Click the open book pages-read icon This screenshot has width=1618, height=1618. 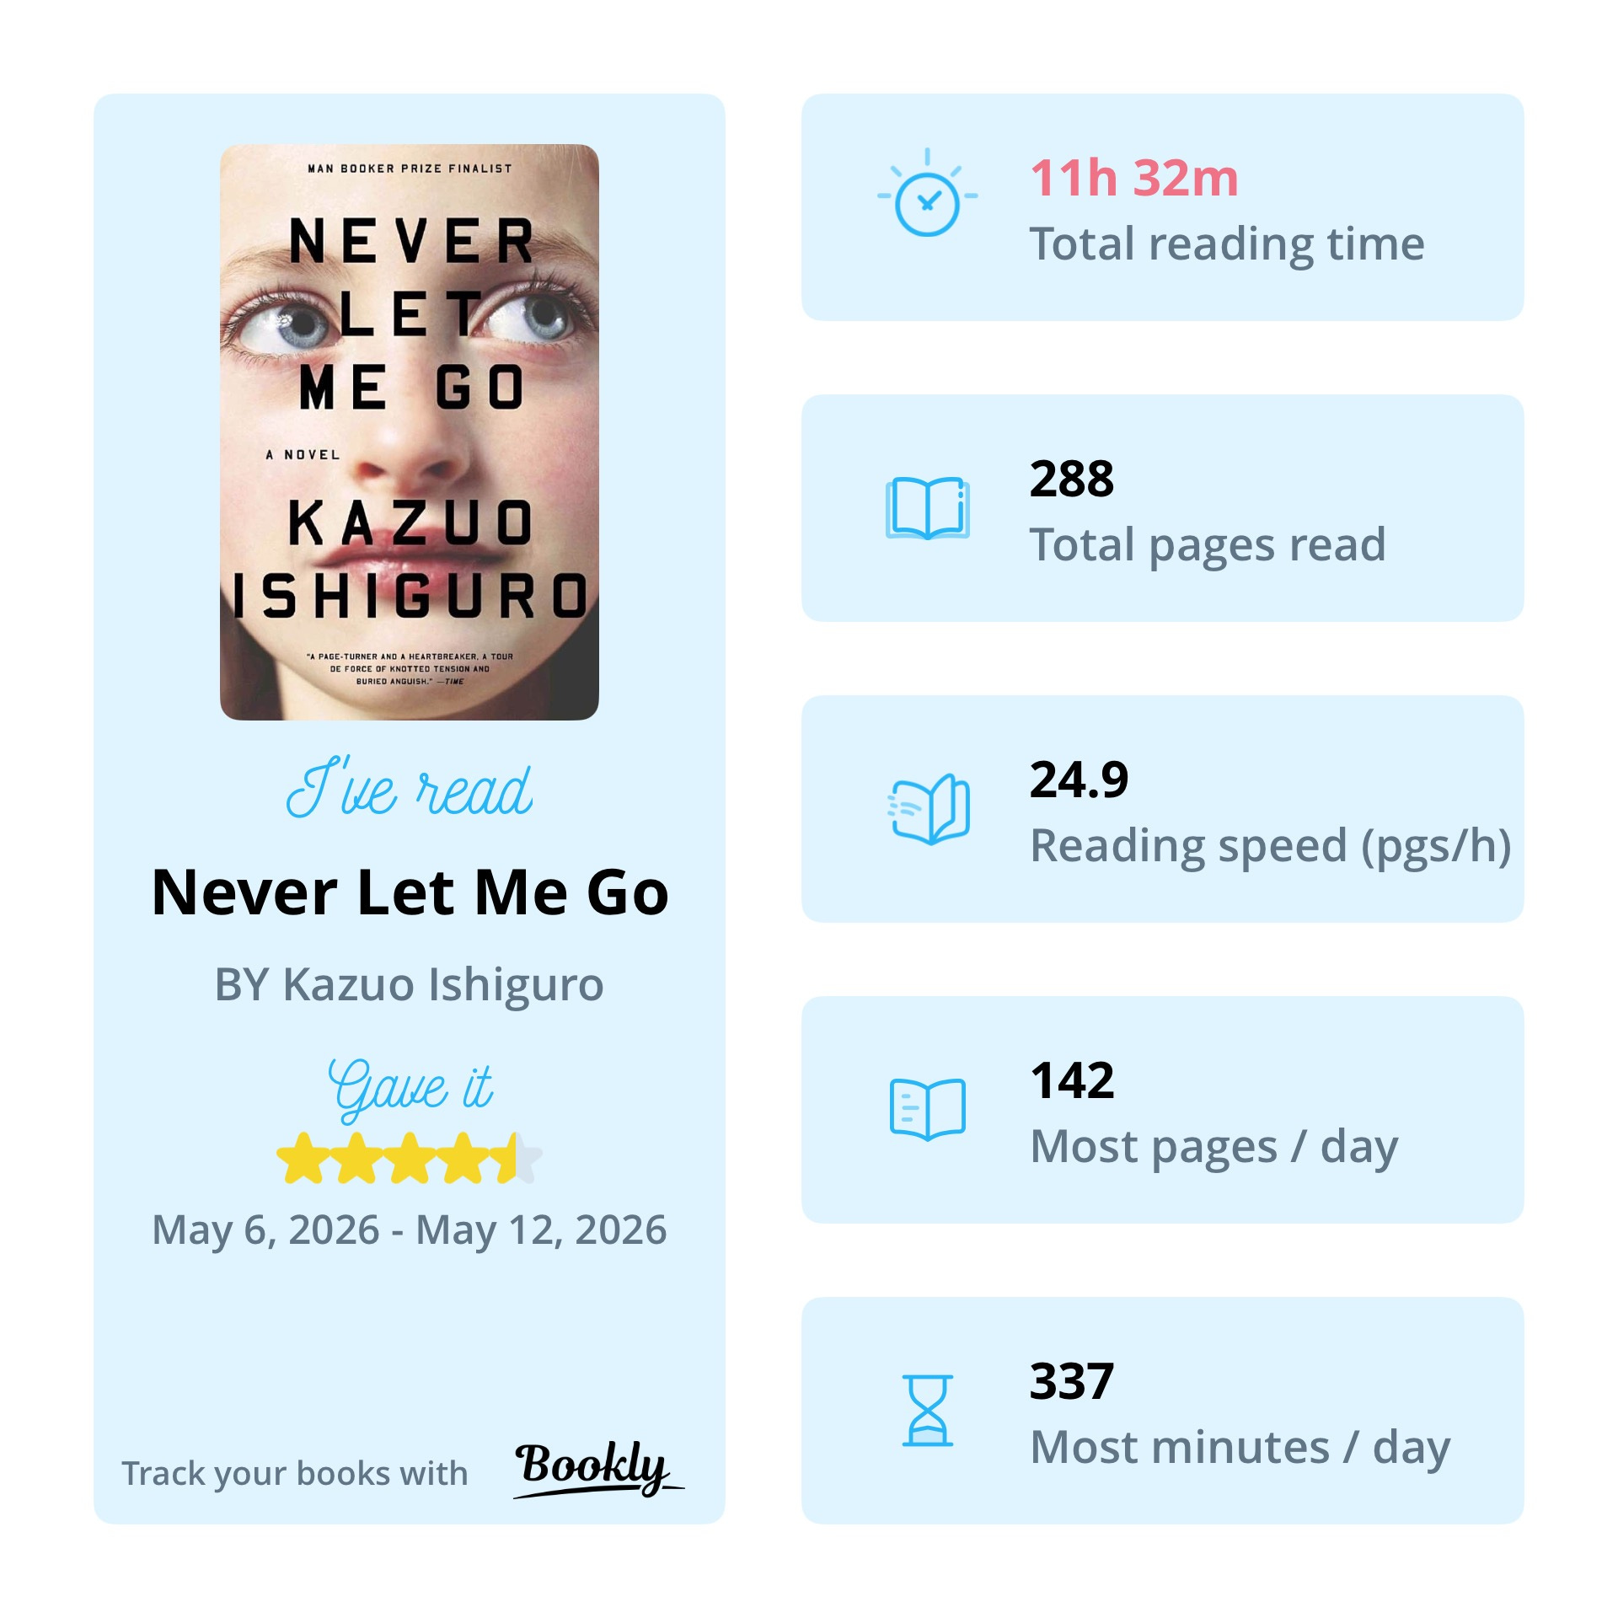pos(927,508)
